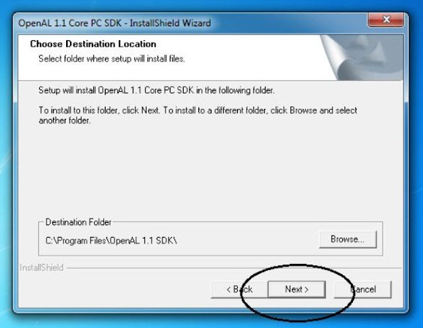This screenshot has width=423, height=328.
Task: Click the curled page graphic in header
Action: click(362, 57)
